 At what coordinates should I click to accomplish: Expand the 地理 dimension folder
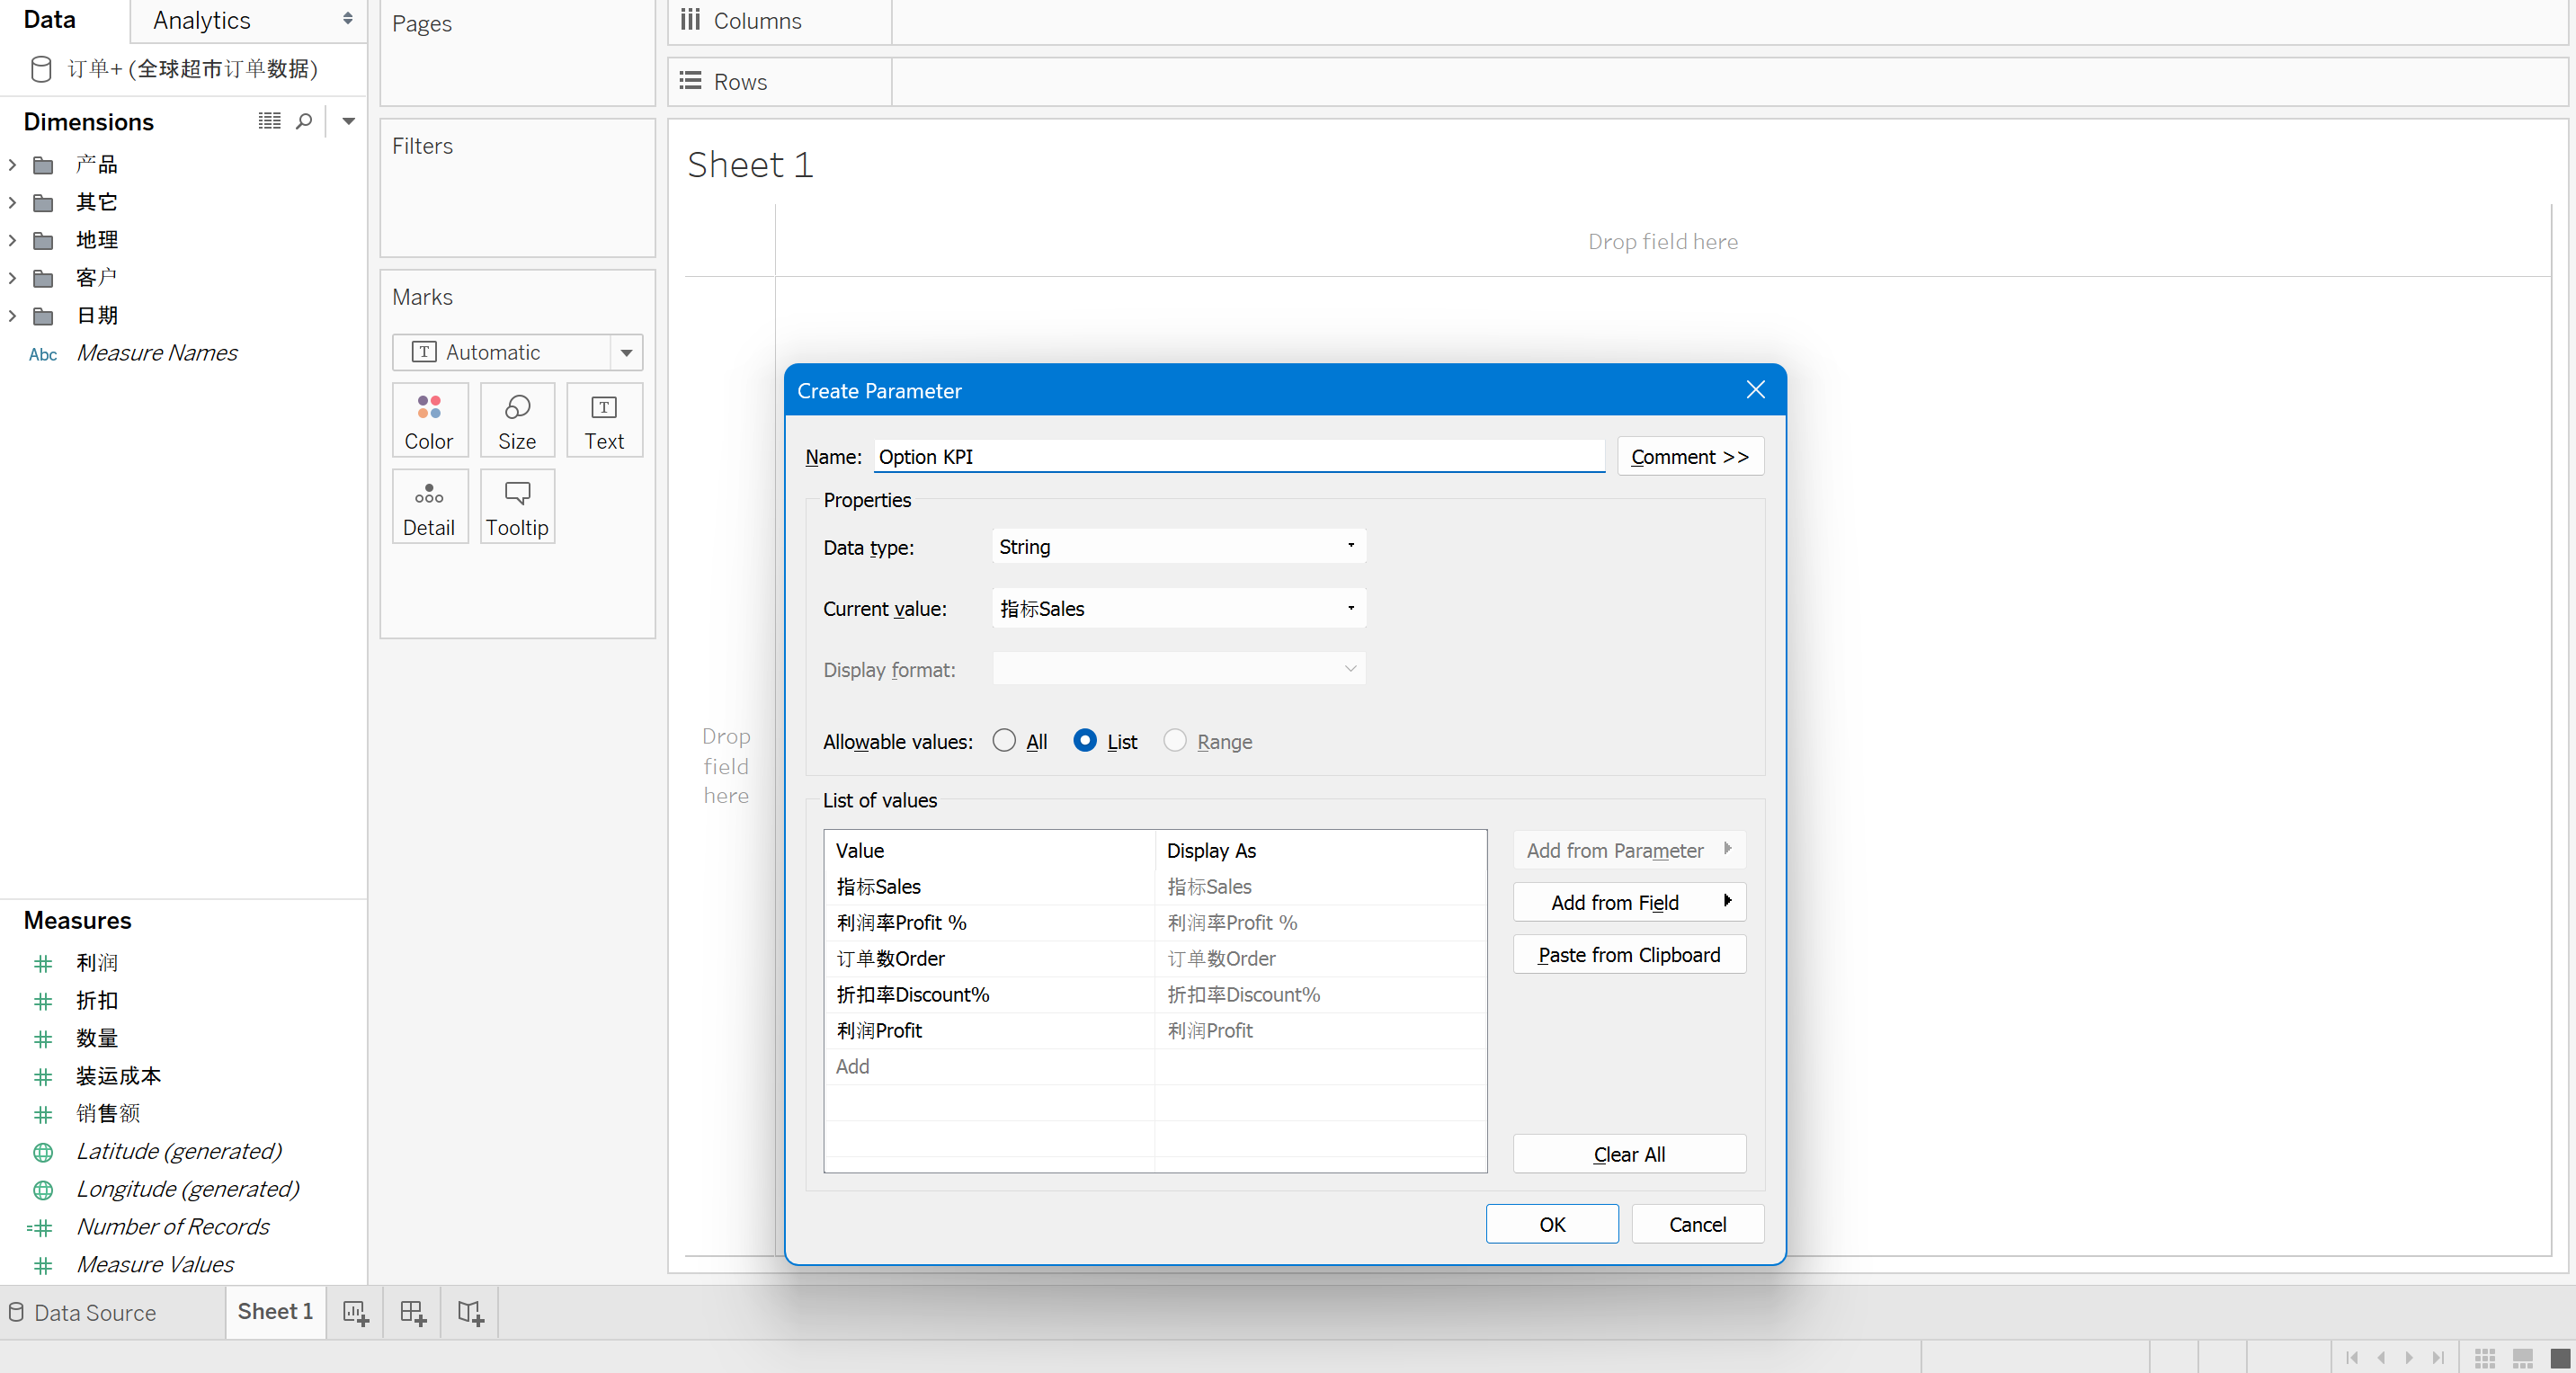12,240
